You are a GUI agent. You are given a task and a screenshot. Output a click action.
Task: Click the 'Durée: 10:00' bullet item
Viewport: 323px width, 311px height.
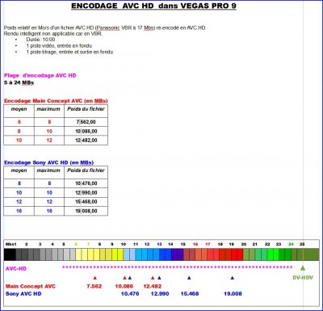[40, 40]
